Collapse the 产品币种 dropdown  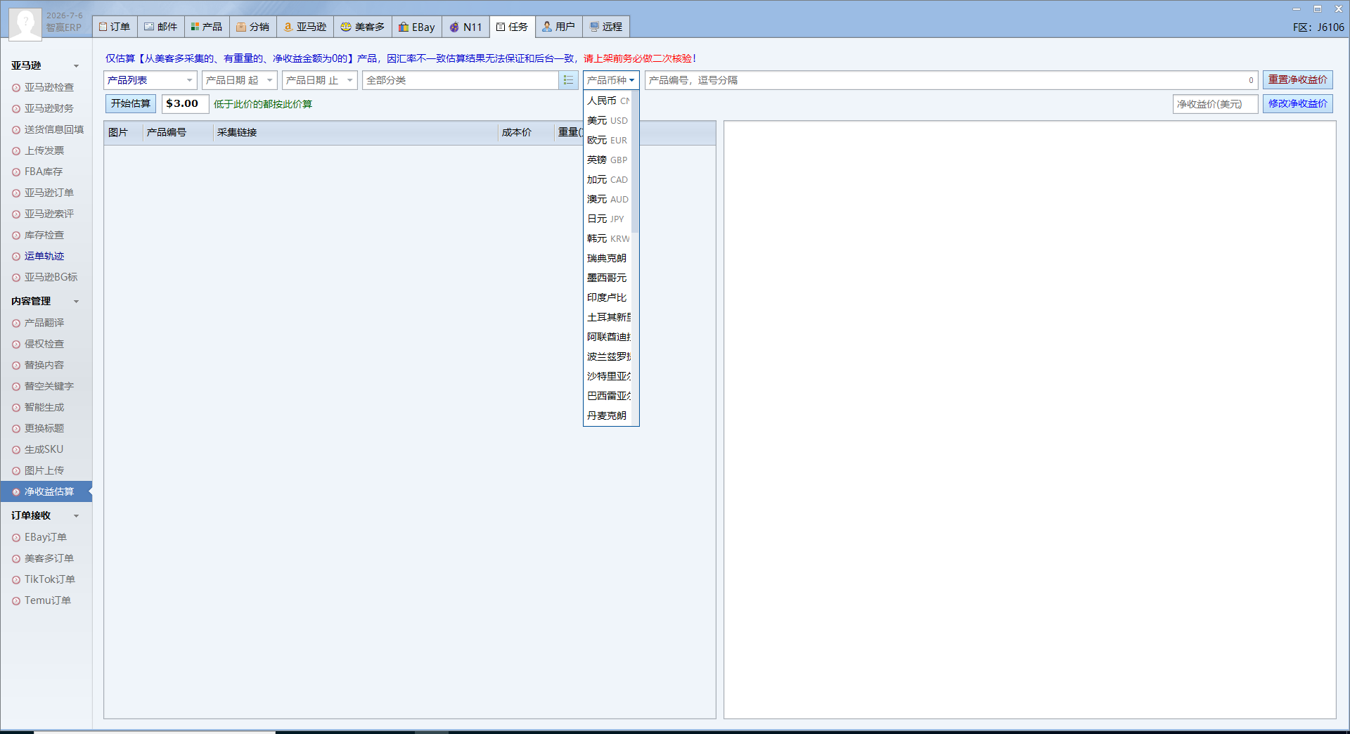[611, 80]
